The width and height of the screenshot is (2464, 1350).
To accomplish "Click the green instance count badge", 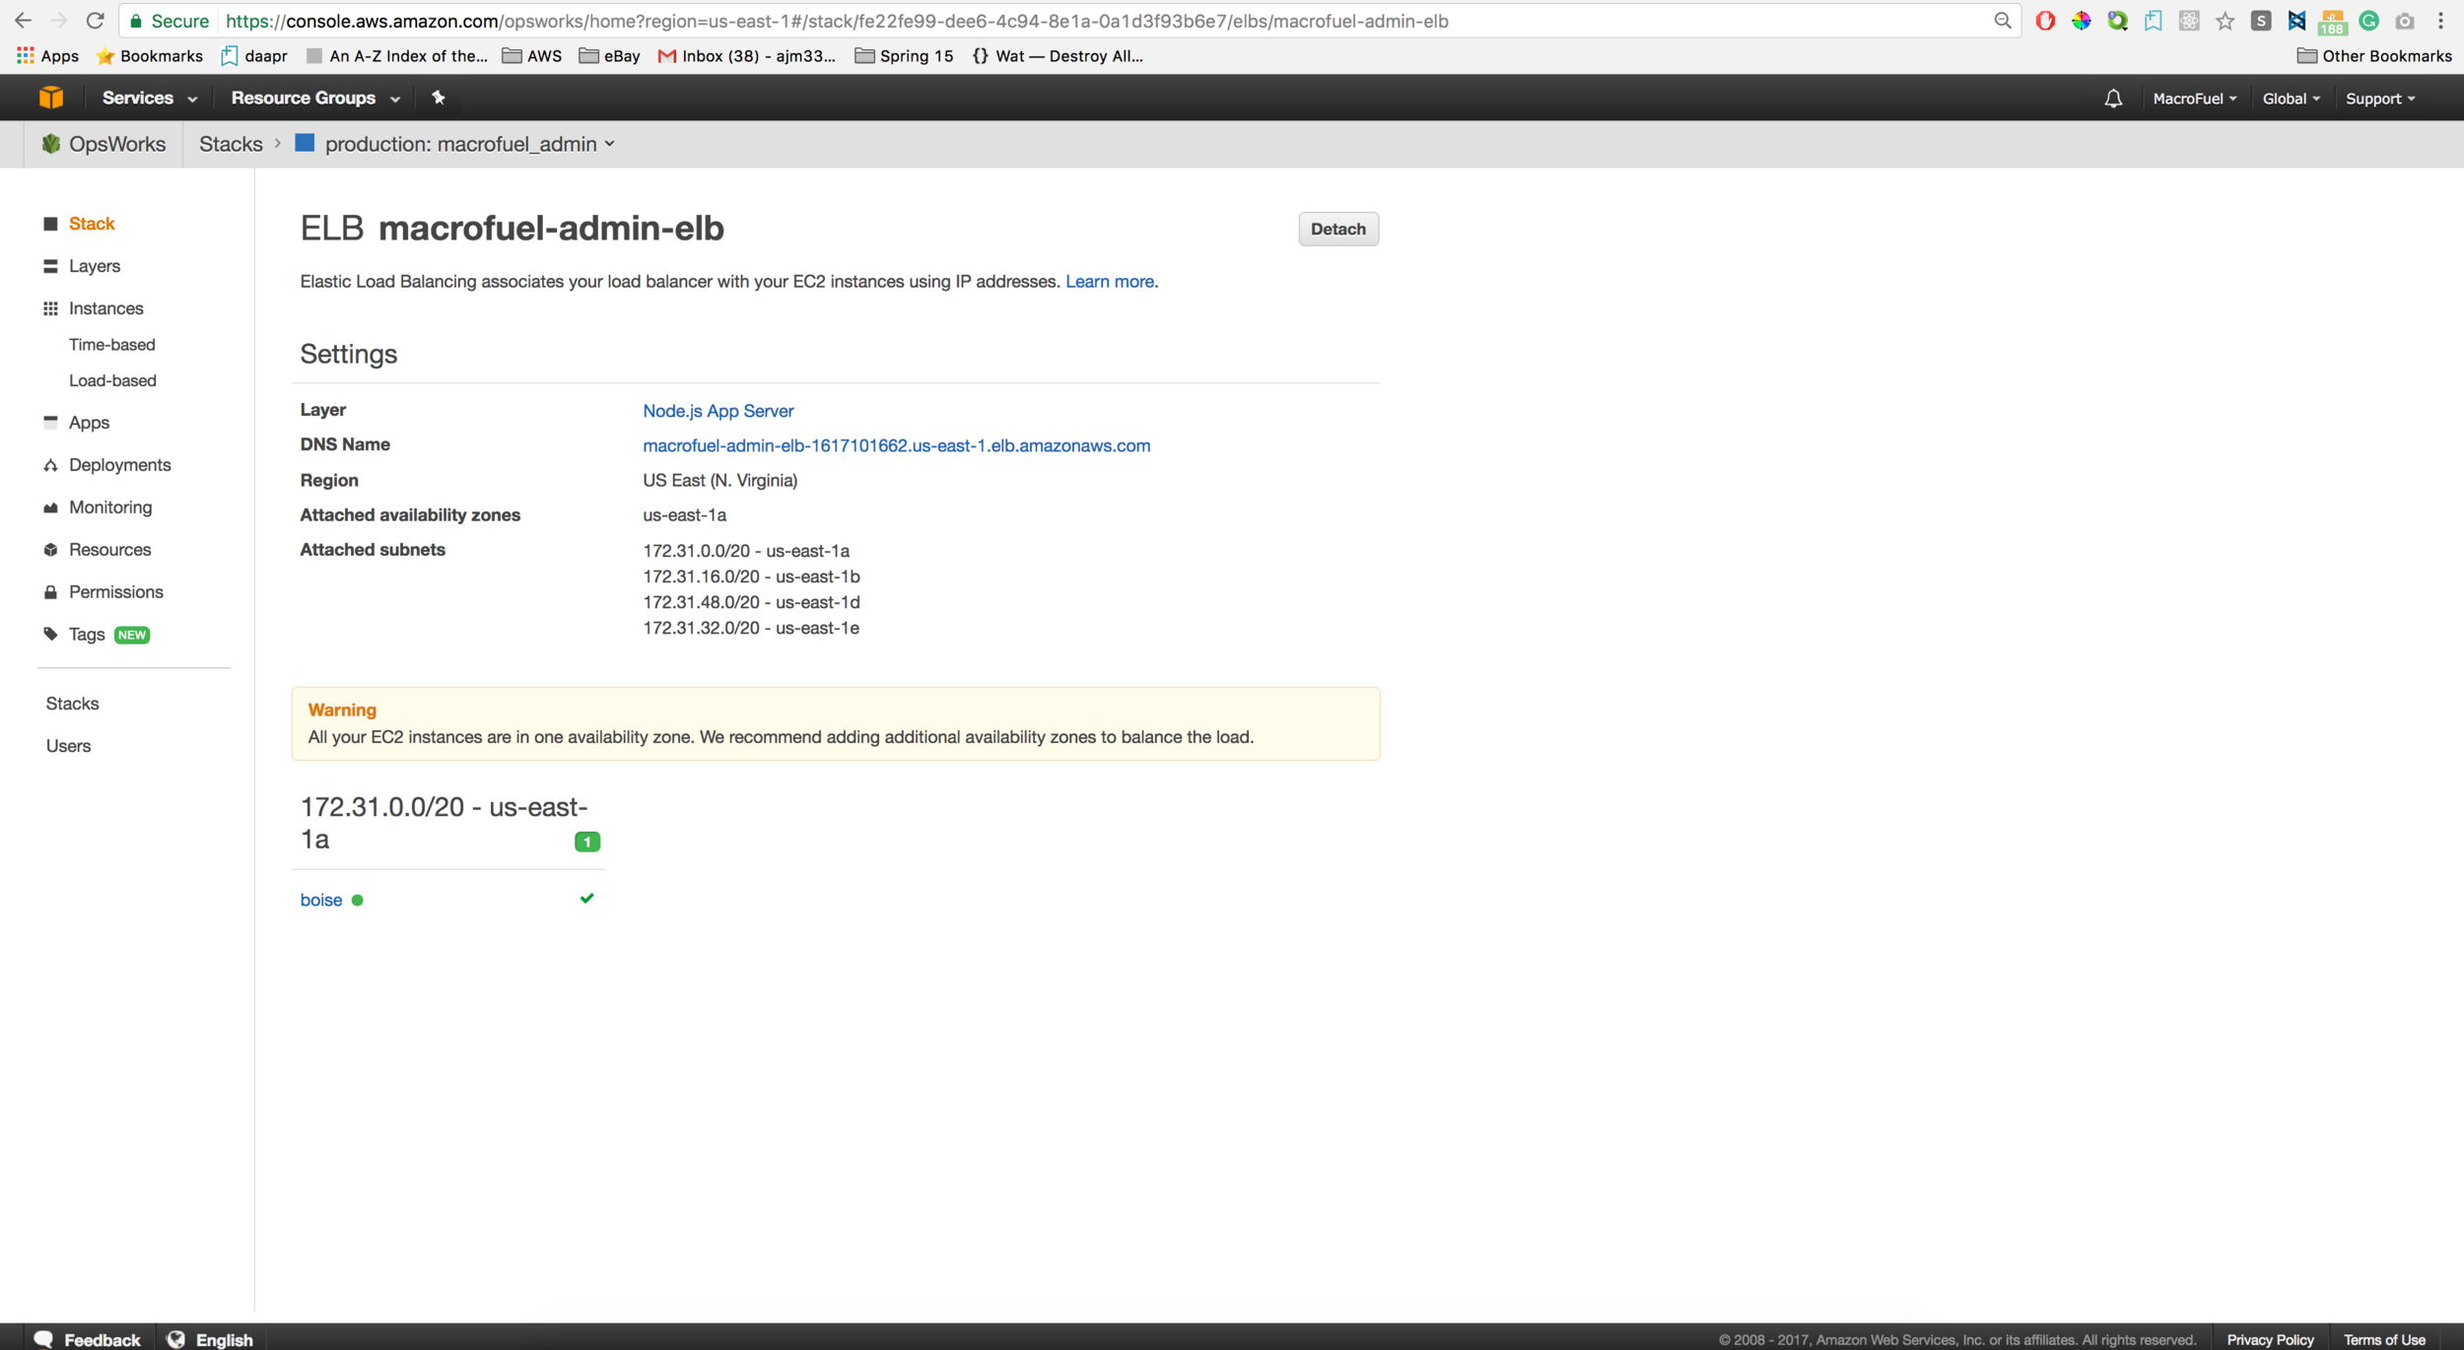I will [x=587, y=842].
